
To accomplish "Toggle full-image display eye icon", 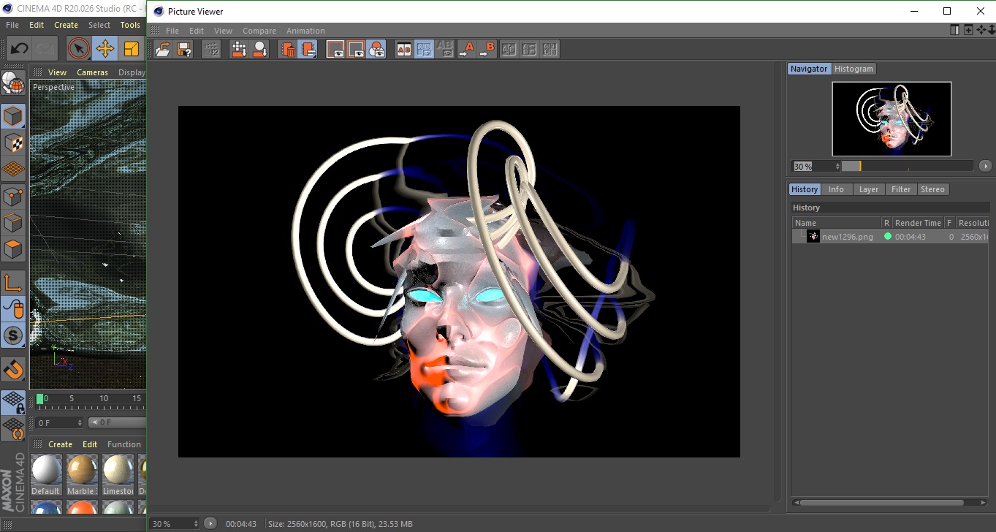I will click(x=335, y=49).
